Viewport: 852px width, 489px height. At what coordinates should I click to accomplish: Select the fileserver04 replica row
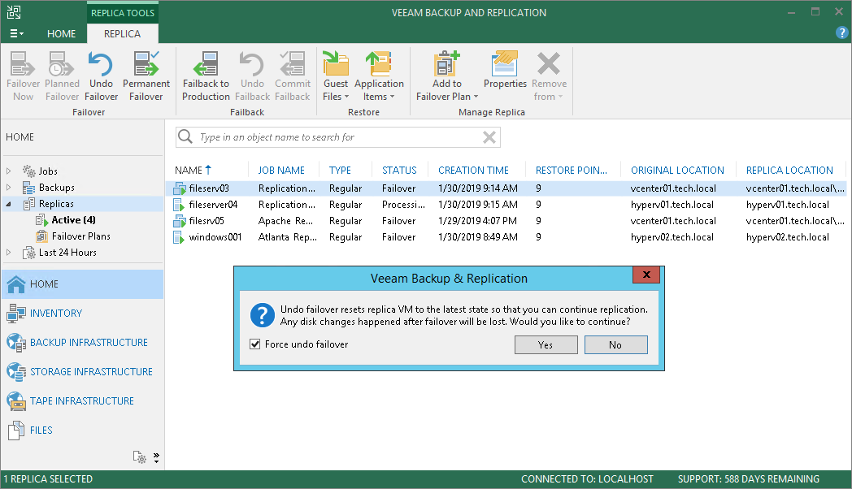[x=506, y=205]
